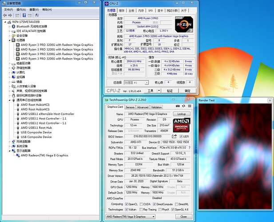The height and width of the screenshot is (222, 274).
Task: Click the 监视器 monitor category icon
Action: point(14,77)
